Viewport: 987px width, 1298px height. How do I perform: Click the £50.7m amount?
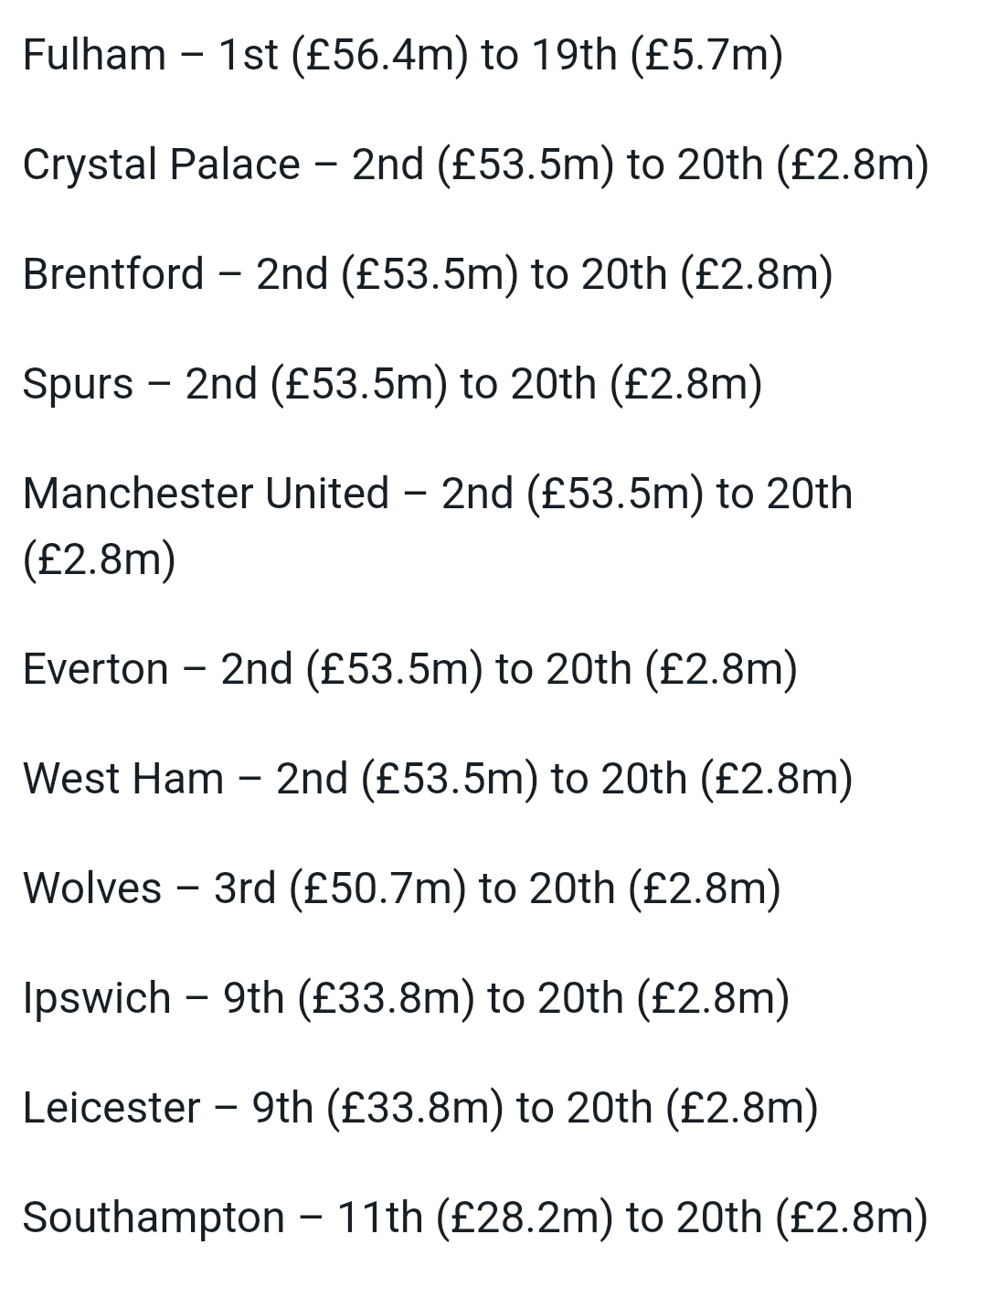(x=377, y=888)
